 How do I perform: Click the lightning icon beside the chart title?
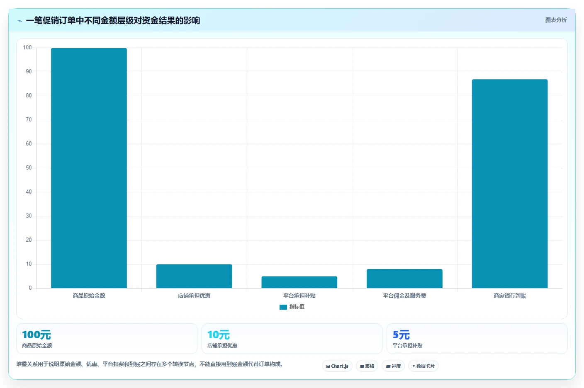pos(19,21)
